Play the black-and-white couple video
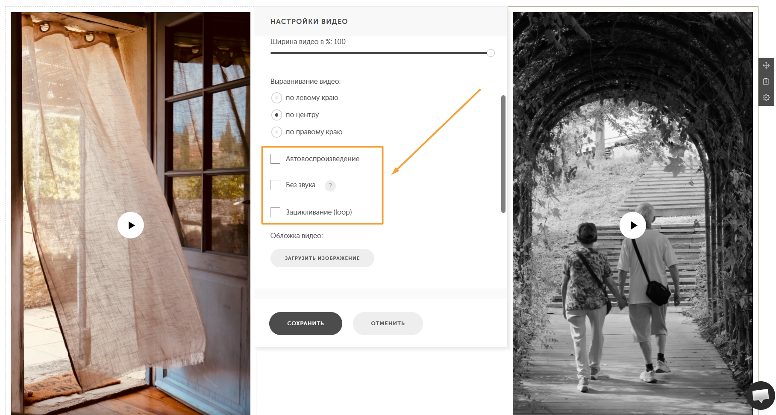Screen dimensions: 776x415 (633, 225)
